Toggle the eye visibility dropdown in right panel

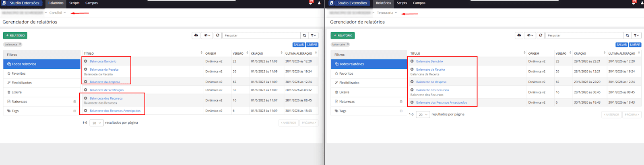[530, 35]
